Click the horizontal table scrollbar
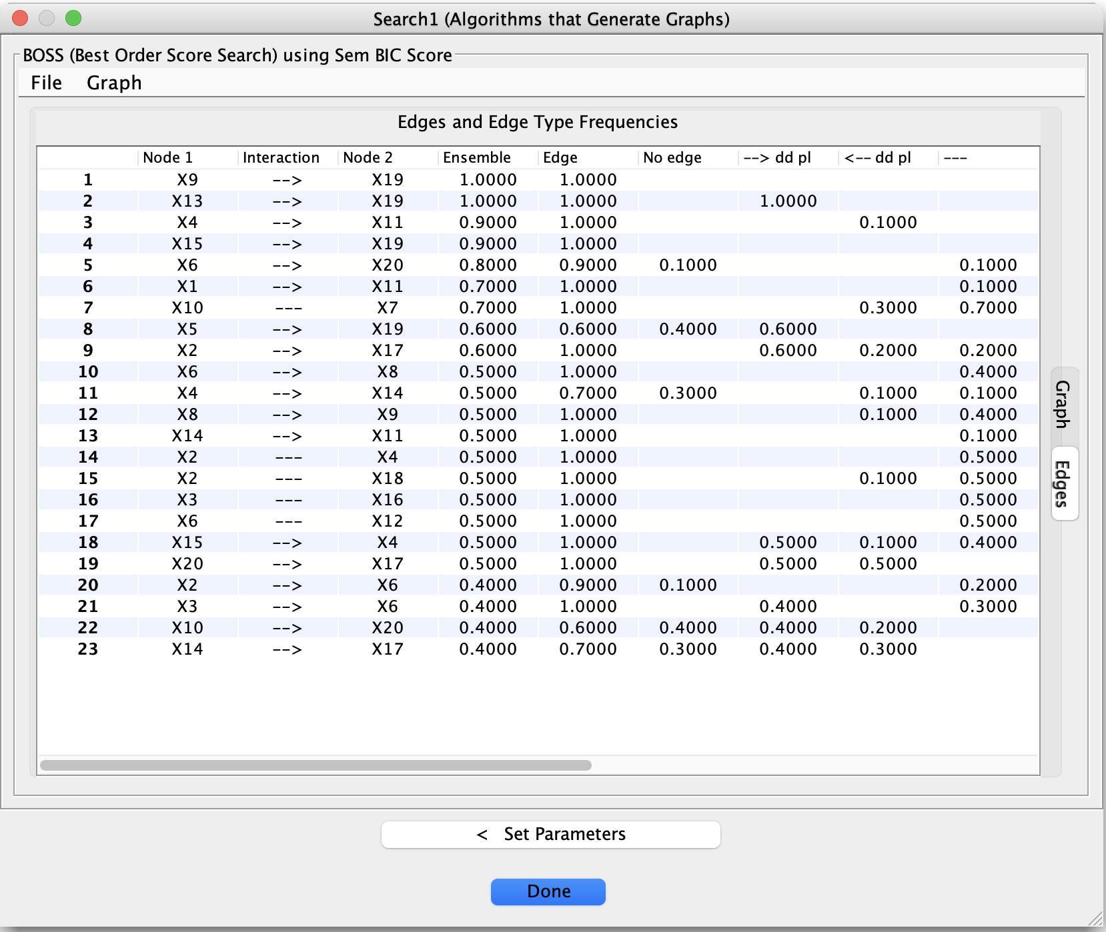This screenshot has width=1106, height=932. (x=316, y=765)
